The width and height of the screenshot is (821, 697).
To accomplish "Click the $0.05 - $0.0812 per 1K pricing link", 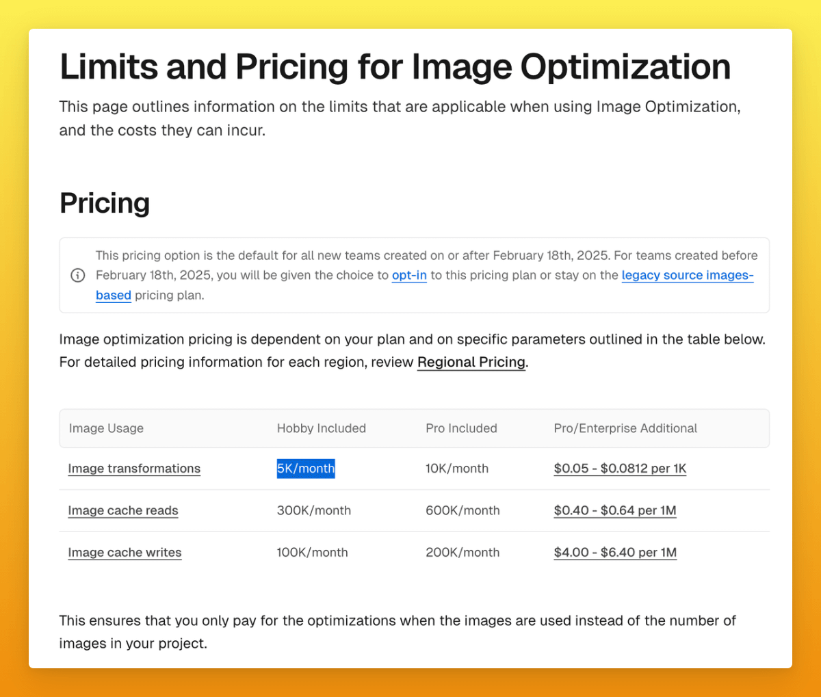I will point(620,469).
